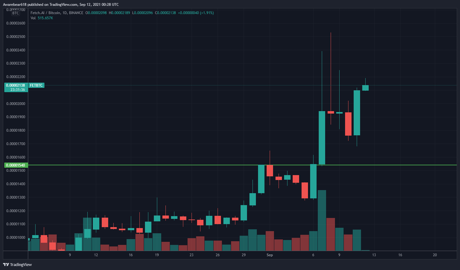Select the FETBTC symbol price tag
This screenshot has width=460, height=270.
[36, 85]
